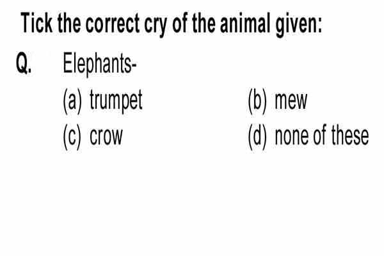The image size is (384, 256).
Task: Select option (d) none of these
Action: (x=308, y=136)
